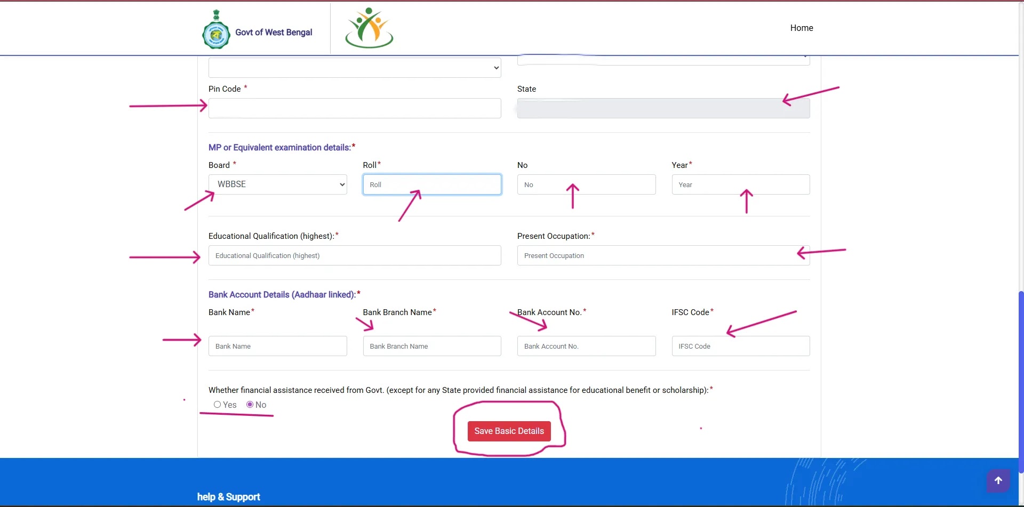Click inside the Pin Code input field

[354, 108]
